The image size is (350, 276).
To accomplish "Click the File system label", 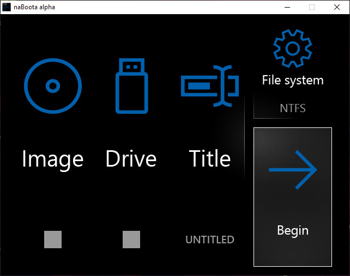I will (293, 81).
